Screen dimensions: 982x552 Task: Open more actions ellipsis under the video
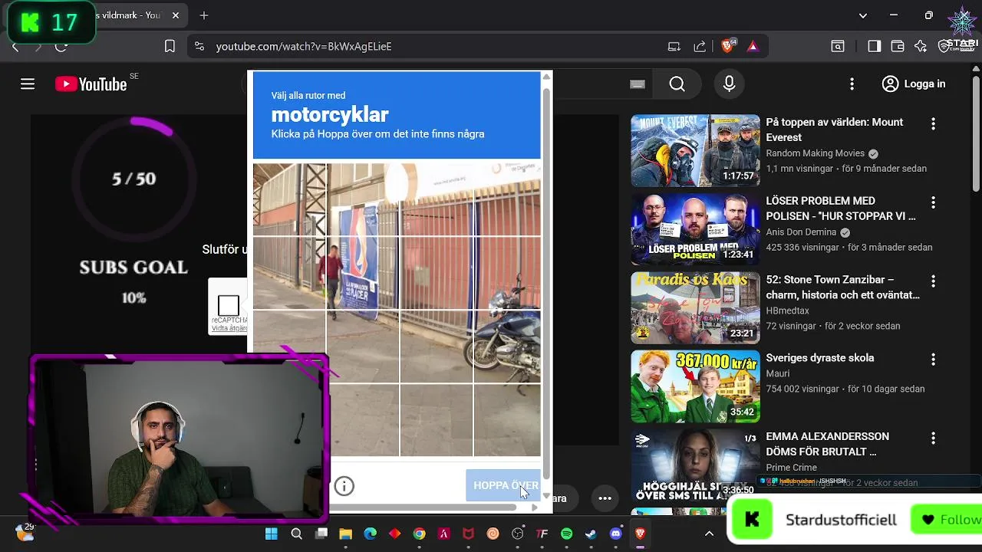[605, 498]
